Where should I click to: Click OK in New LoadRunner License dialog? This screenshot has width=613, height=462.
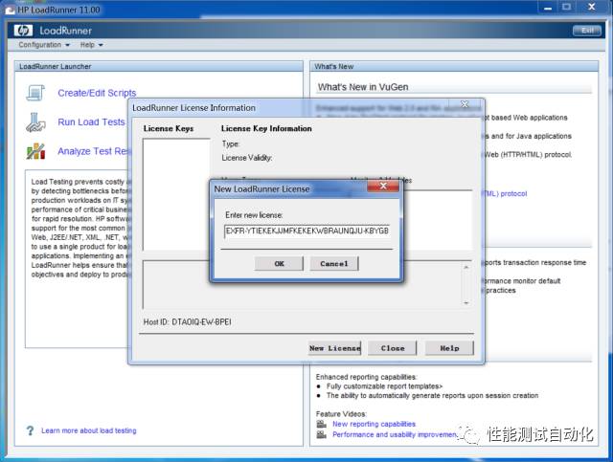(279, 264)
